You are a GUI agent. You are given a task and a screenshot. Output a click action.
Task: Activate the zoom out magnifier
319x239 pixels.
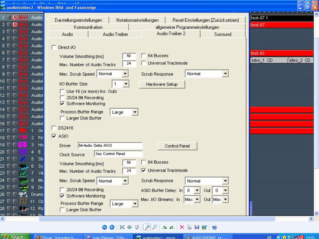155,227
